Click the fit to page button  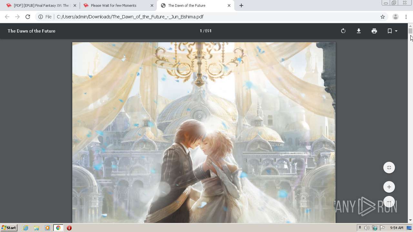pos(389,168)
